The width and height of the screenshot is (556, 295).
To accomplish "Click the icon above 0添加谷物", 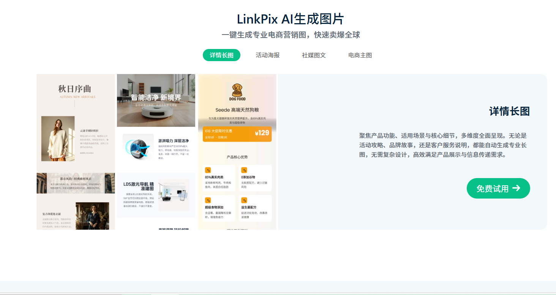I will tap(244, 170).
